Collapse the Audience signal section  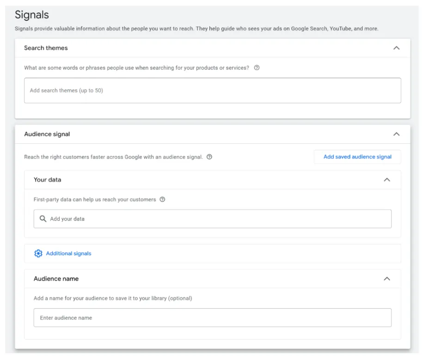(396, 134)
